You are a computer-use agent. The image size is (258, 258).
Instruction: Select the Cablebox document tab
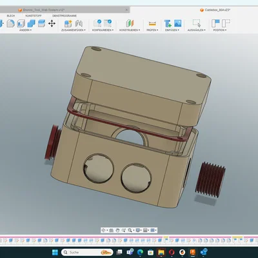click(x=215, y=10)
